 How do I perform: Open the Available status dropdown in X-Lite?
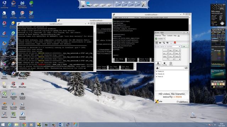tap(160, 39)
